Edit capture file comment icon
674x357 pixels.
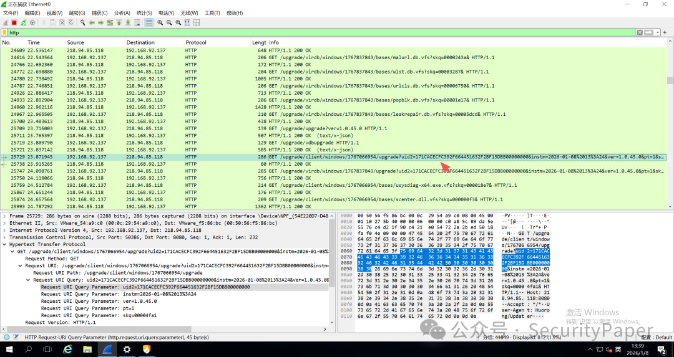click(16, 337)
